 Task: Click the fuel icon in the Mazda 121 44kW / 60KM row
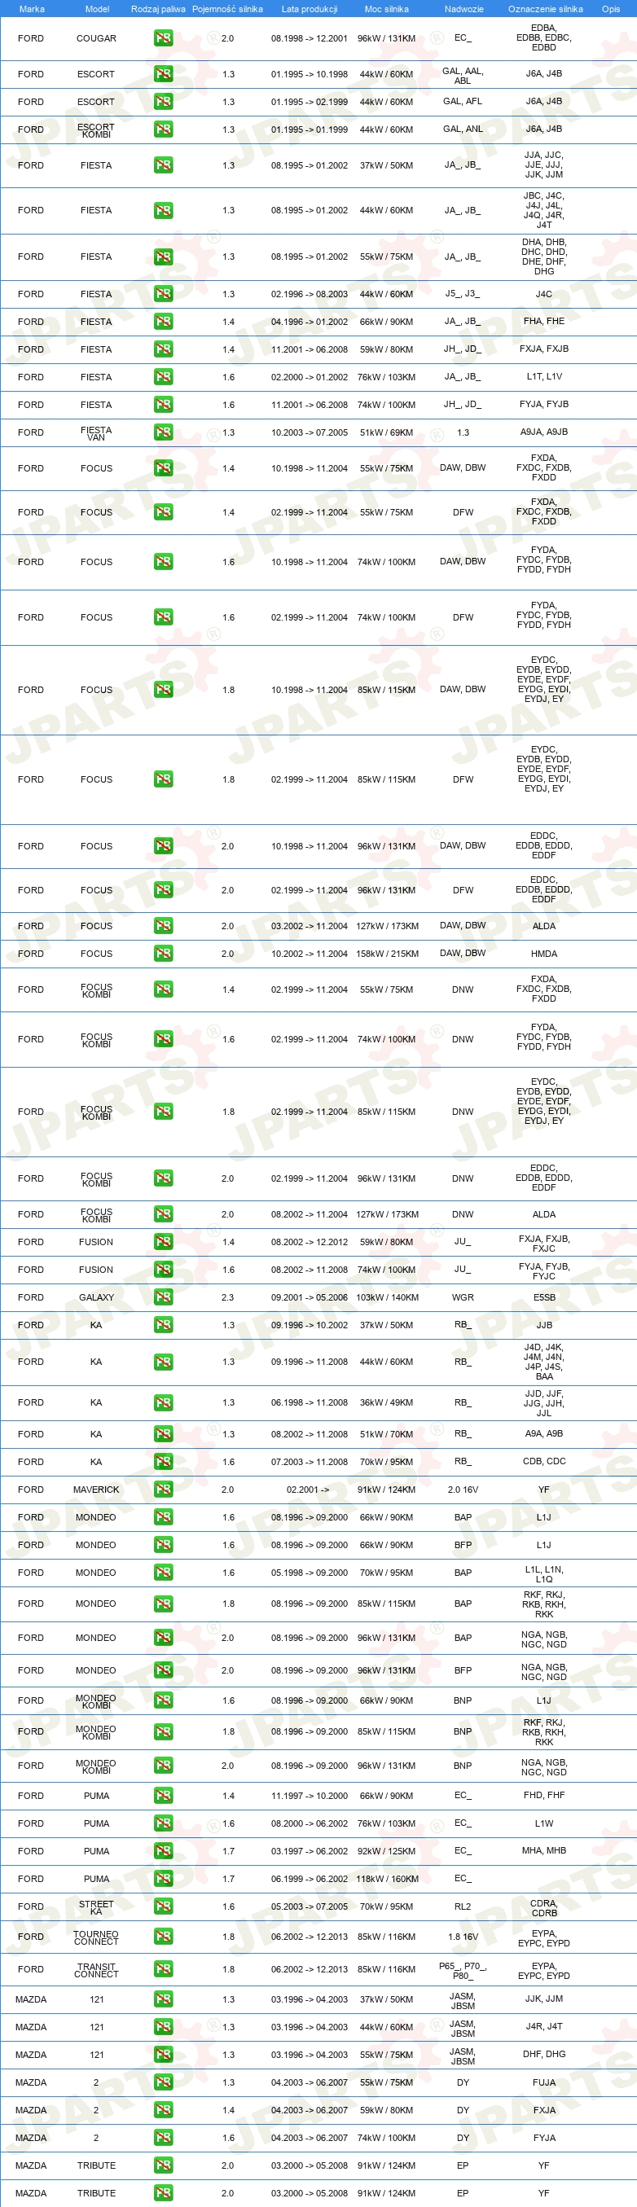point(163,2027)
